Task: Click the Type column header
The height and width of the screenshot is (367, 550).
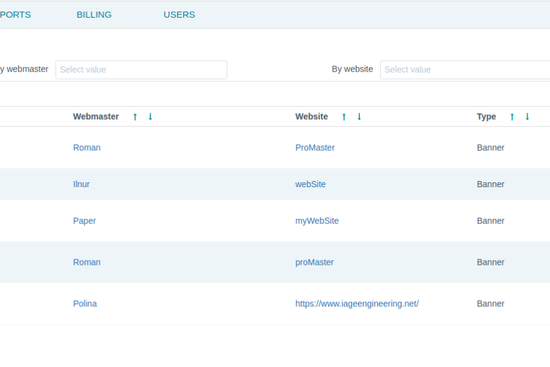Action: tap(486, 117)
